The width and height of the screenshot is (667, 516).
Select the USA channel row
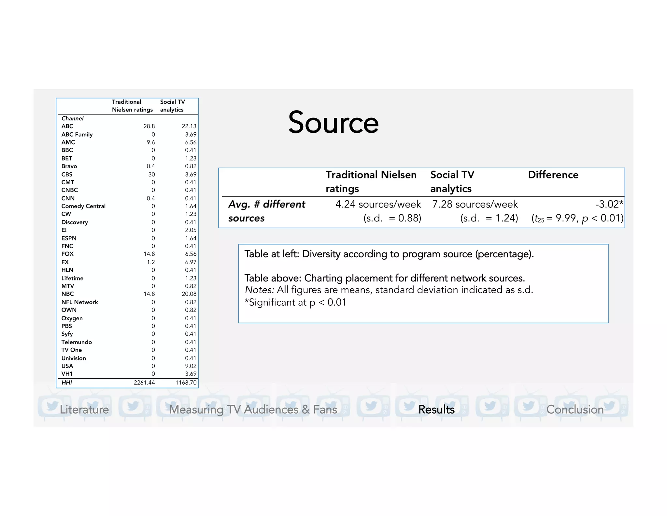tap(129, 366)
